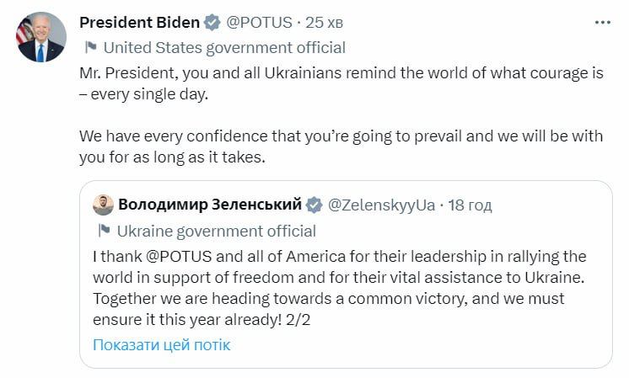Click the flag icon beside United States label
This screenshot has height=378, width=629.
(89, 48)
